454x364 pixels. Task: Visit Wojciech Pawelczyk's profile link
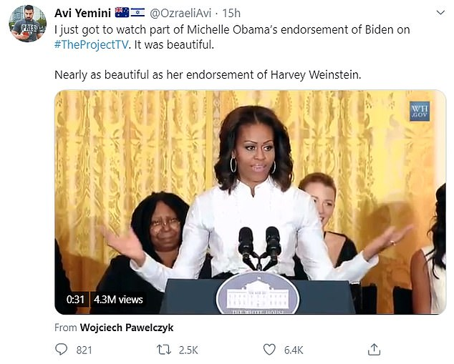pos(127,327)
